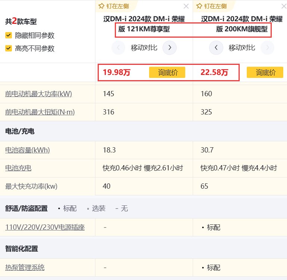Viewport: 287px width, 280px height.
Task: Remove the 121KM尊享型 car from comparison
Action: pyautogui.click(x=186, y=6)
